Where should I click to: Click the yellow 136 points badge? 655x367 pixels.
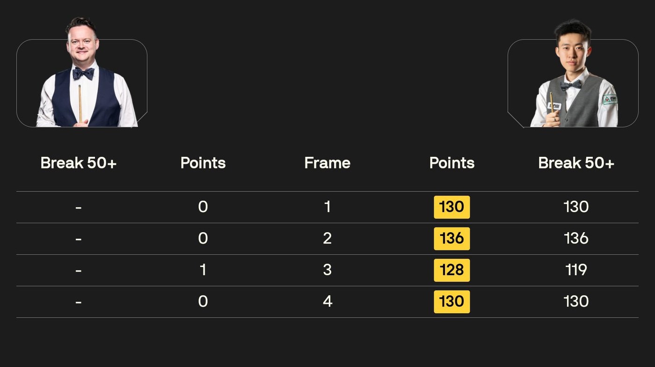[x=452, y=239]
